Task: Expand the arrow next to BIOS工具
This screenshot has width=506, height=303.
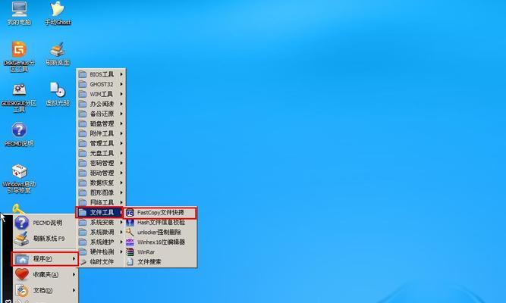Action: point(121,74)
